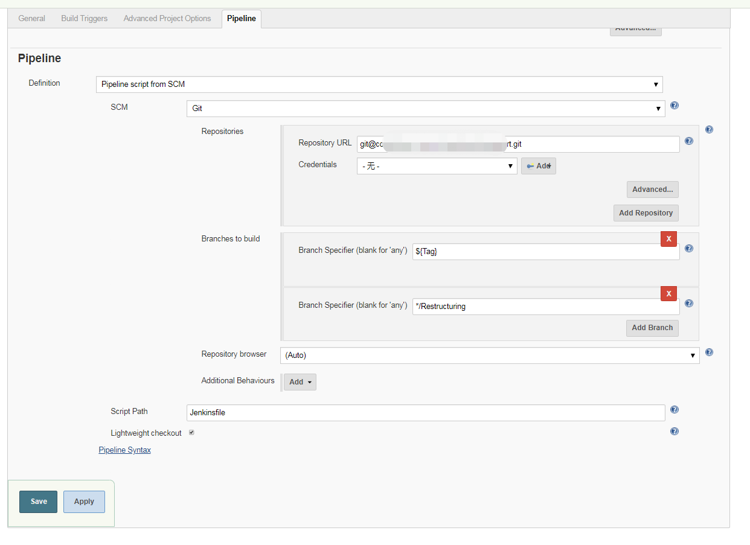The height and width of the screenshot is (545, 750).
Task: Go to Advanced Project Options tab
Action: tap(167, 19)
